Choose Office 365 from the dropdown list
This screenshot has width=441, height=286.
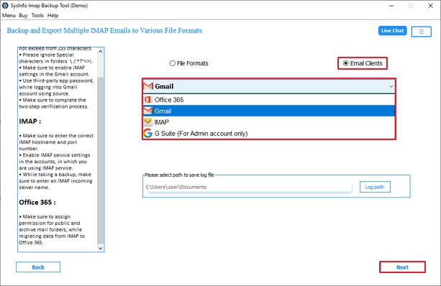pyautogui.click(x=269, y=100)
